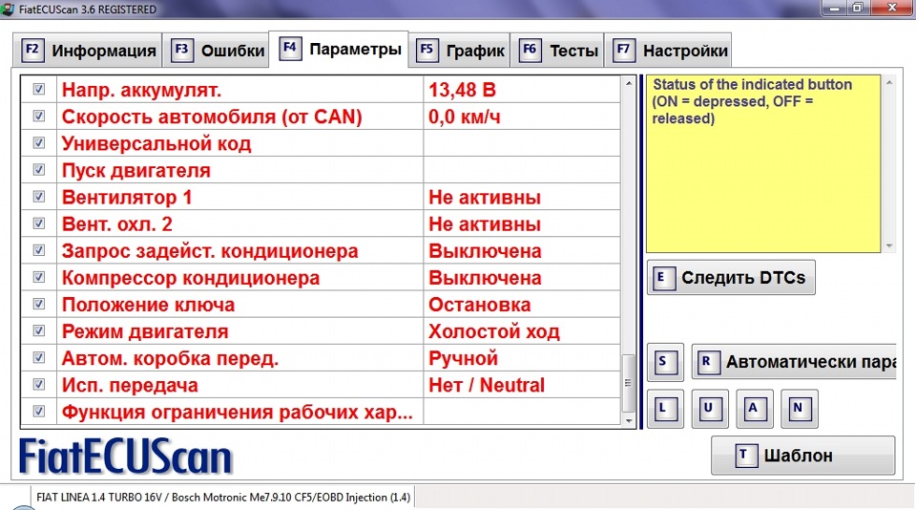Select the Параметры tab
Screen dimensions: 916x510
339,49
